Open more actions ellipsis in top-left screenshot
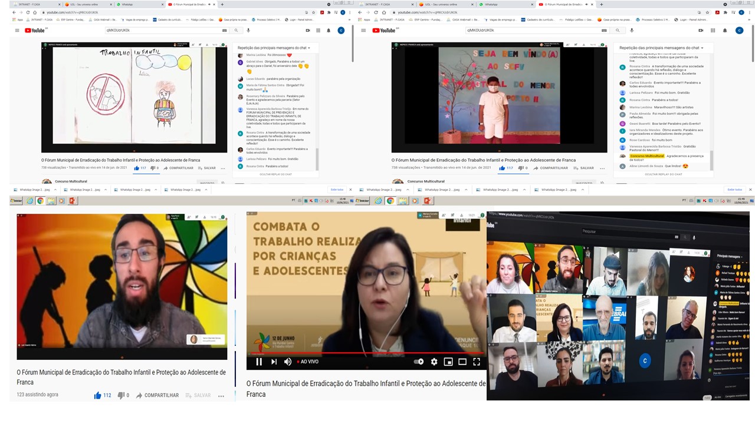 pos(223,168)
